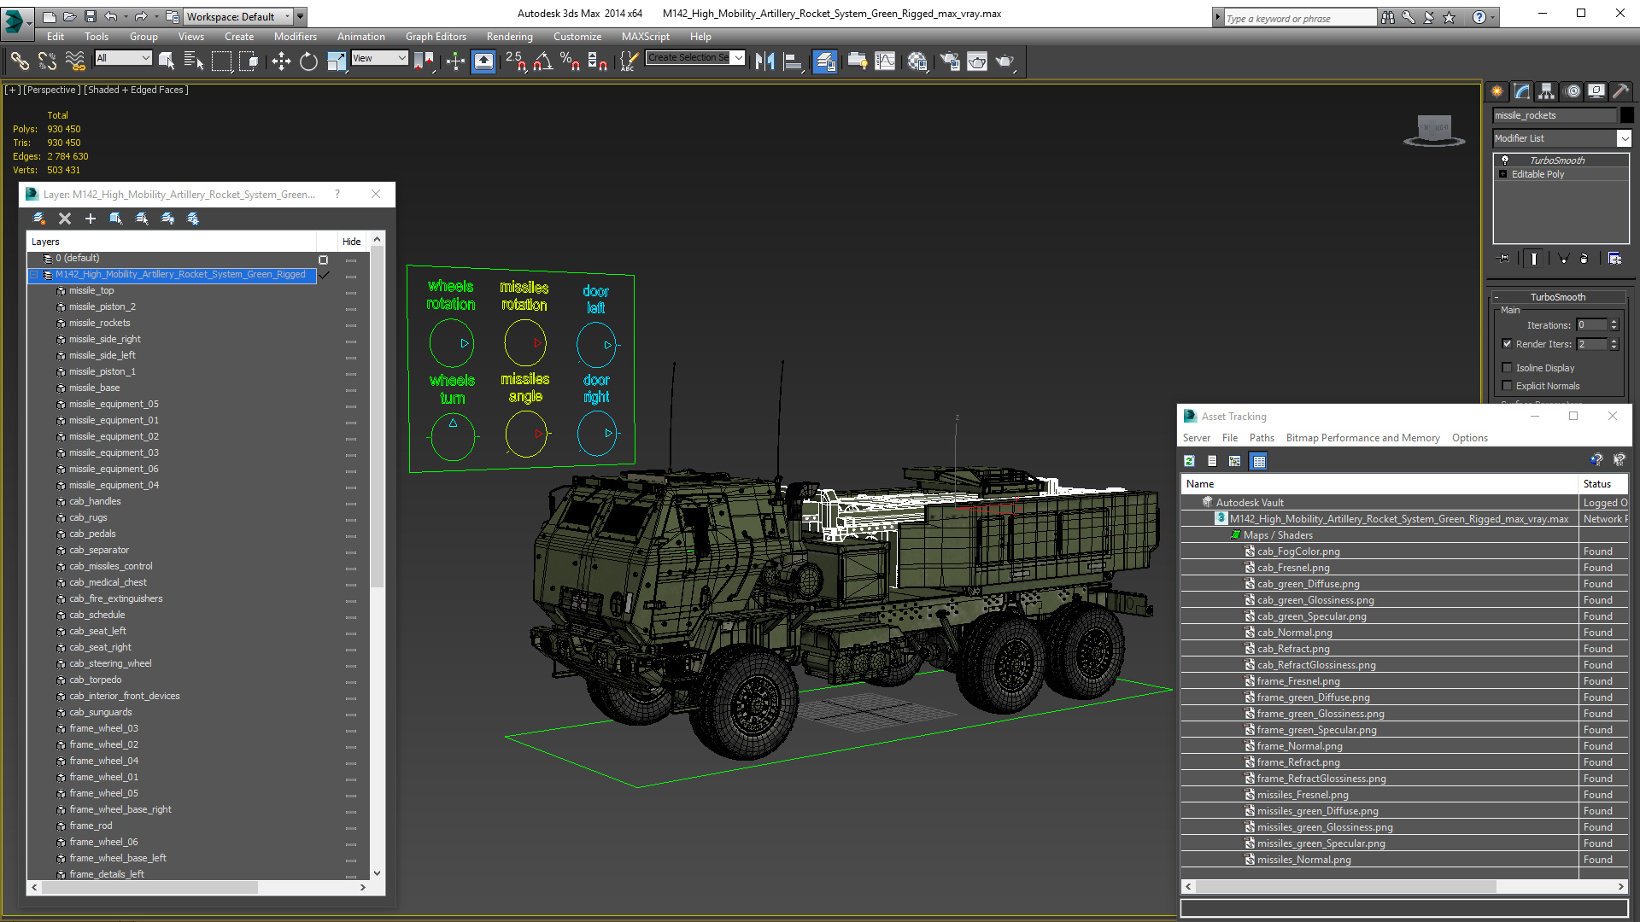Open the reference coordinate View dropdown
The image size is (1640, 922).
pos(379,58)
